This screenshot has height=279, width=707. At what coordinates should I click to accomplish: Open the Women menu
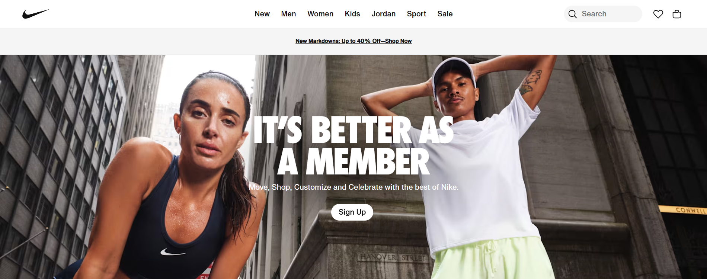320,14
